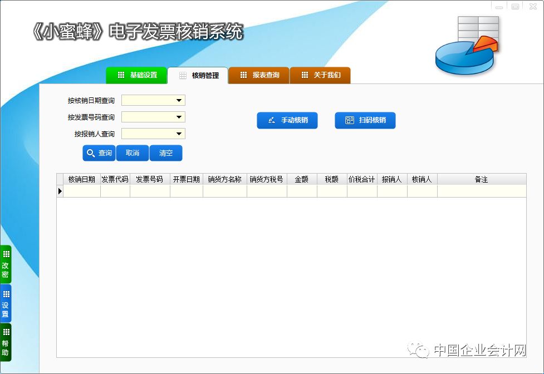Open the 帮助 sidebar button
Image resolution: width=544 pixels, height=374 pixels.
[6, 342]
